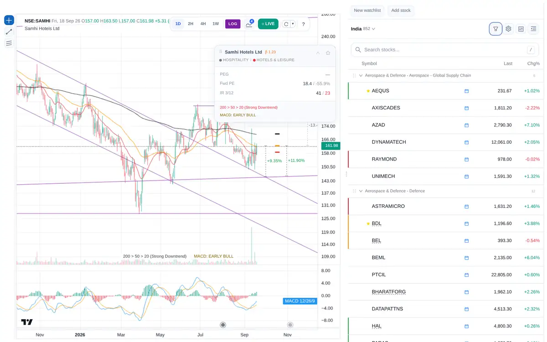Star Samhi Hotels Ltd in info card
547x342 pixels.
328,53
